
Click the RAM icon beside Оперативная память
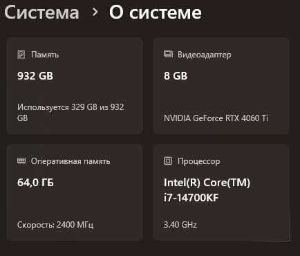pyautogui.click(x=21, y=161)
